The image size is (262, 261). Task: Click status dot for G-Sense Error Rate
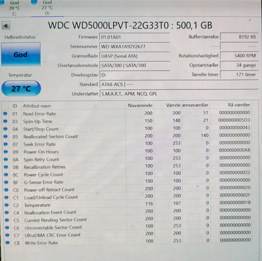click(x=6, y=182)
